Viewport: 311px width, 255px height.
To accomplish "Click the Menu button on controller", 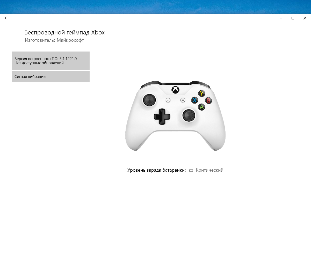I will coord(183,100).
